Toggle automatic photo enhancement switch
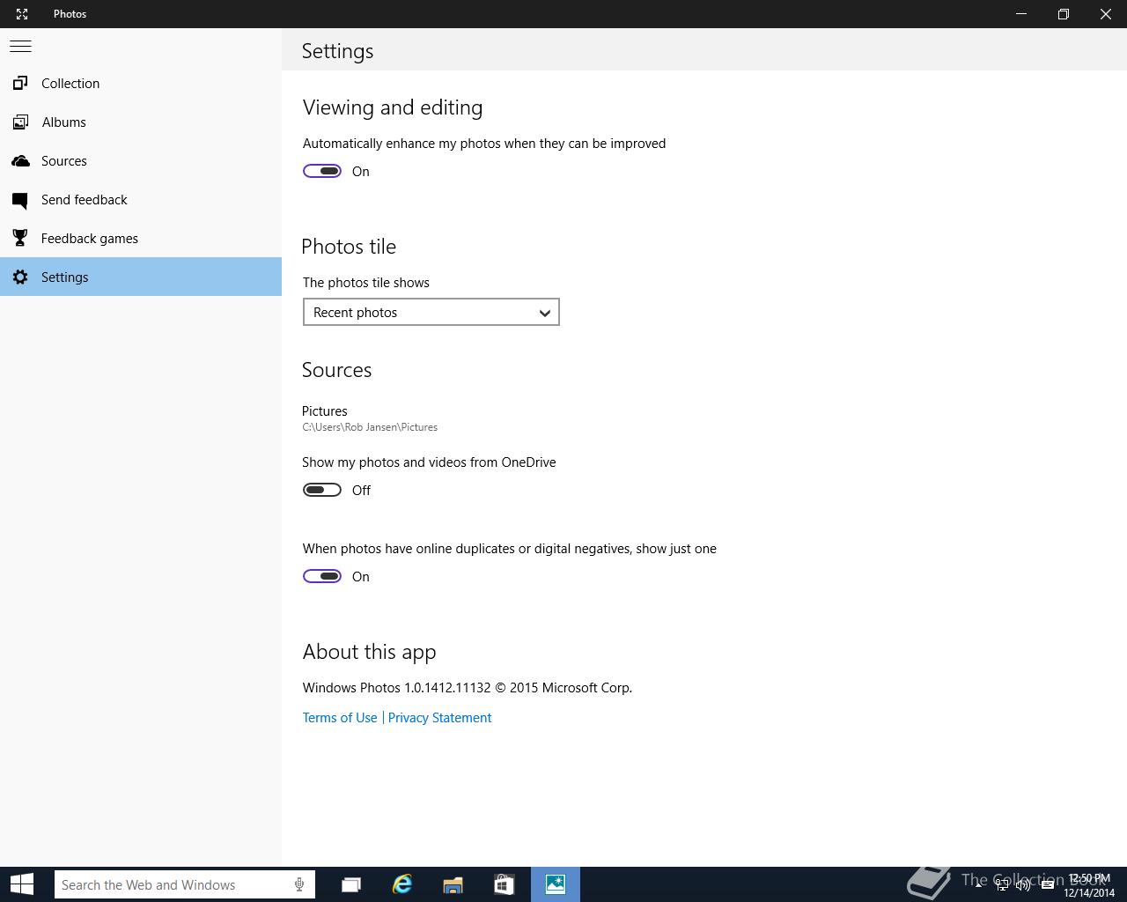 322,171
